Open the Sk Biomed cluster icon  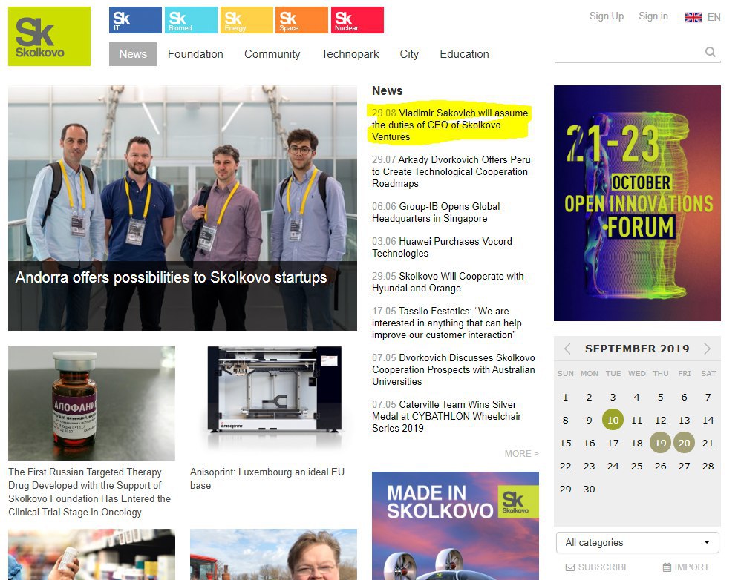tap(191, 20)
